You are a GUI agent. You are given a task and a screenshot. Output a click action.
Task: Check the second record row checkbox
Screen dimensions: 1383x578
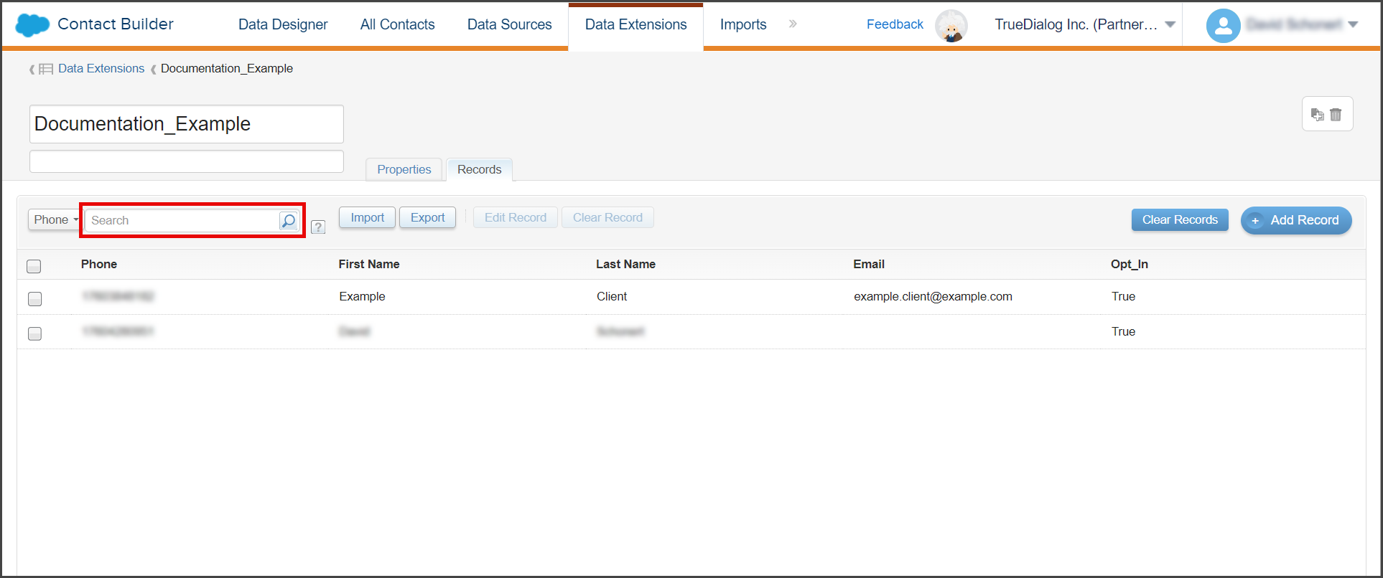click(x=34, y=333)
